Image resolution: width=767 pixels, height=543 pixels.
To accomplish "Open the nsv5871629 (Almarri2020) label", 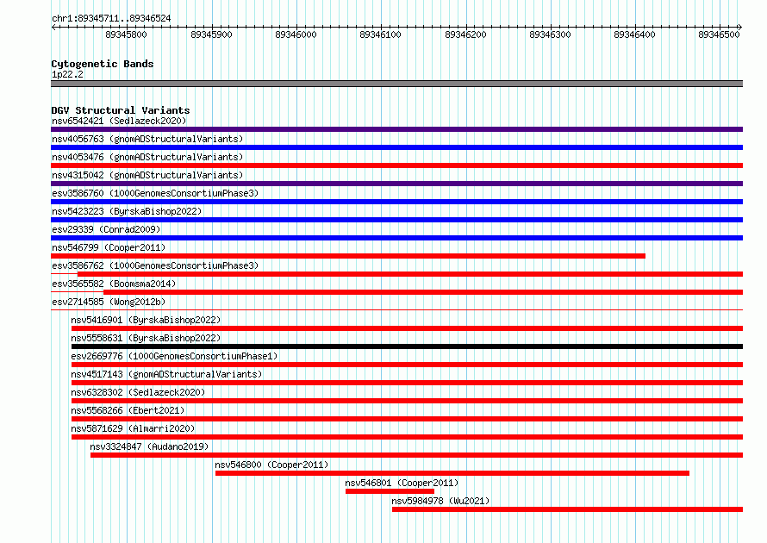I will pos(133,428).
